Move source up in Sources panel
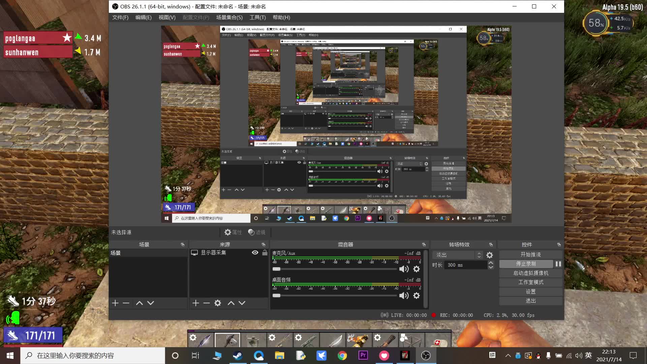 pos(231,303)
